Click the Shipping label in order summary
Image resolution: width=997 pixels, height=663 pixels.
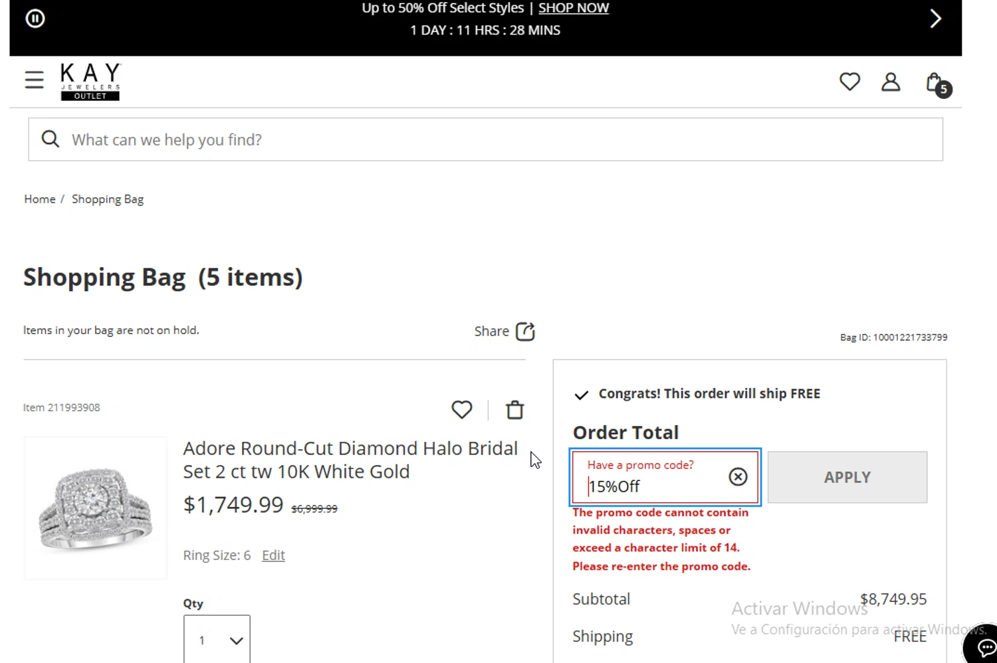click(x=603, y=636)
